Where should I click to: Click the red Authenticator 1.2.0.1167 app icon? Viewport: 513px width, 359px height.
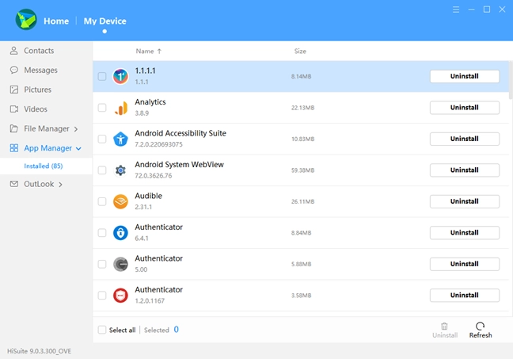(120, 296)
